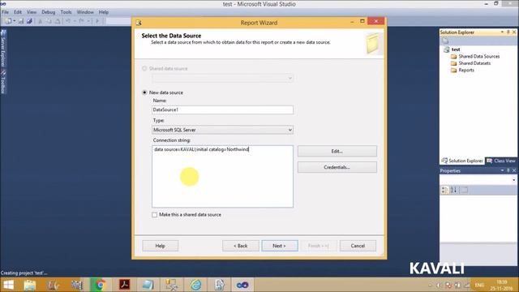Open the Debug menu

(49, 12)
